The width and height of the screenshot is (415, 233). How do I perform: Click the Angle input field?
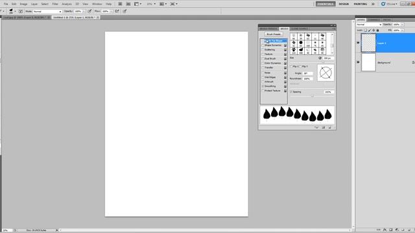[x=308, y=73]
